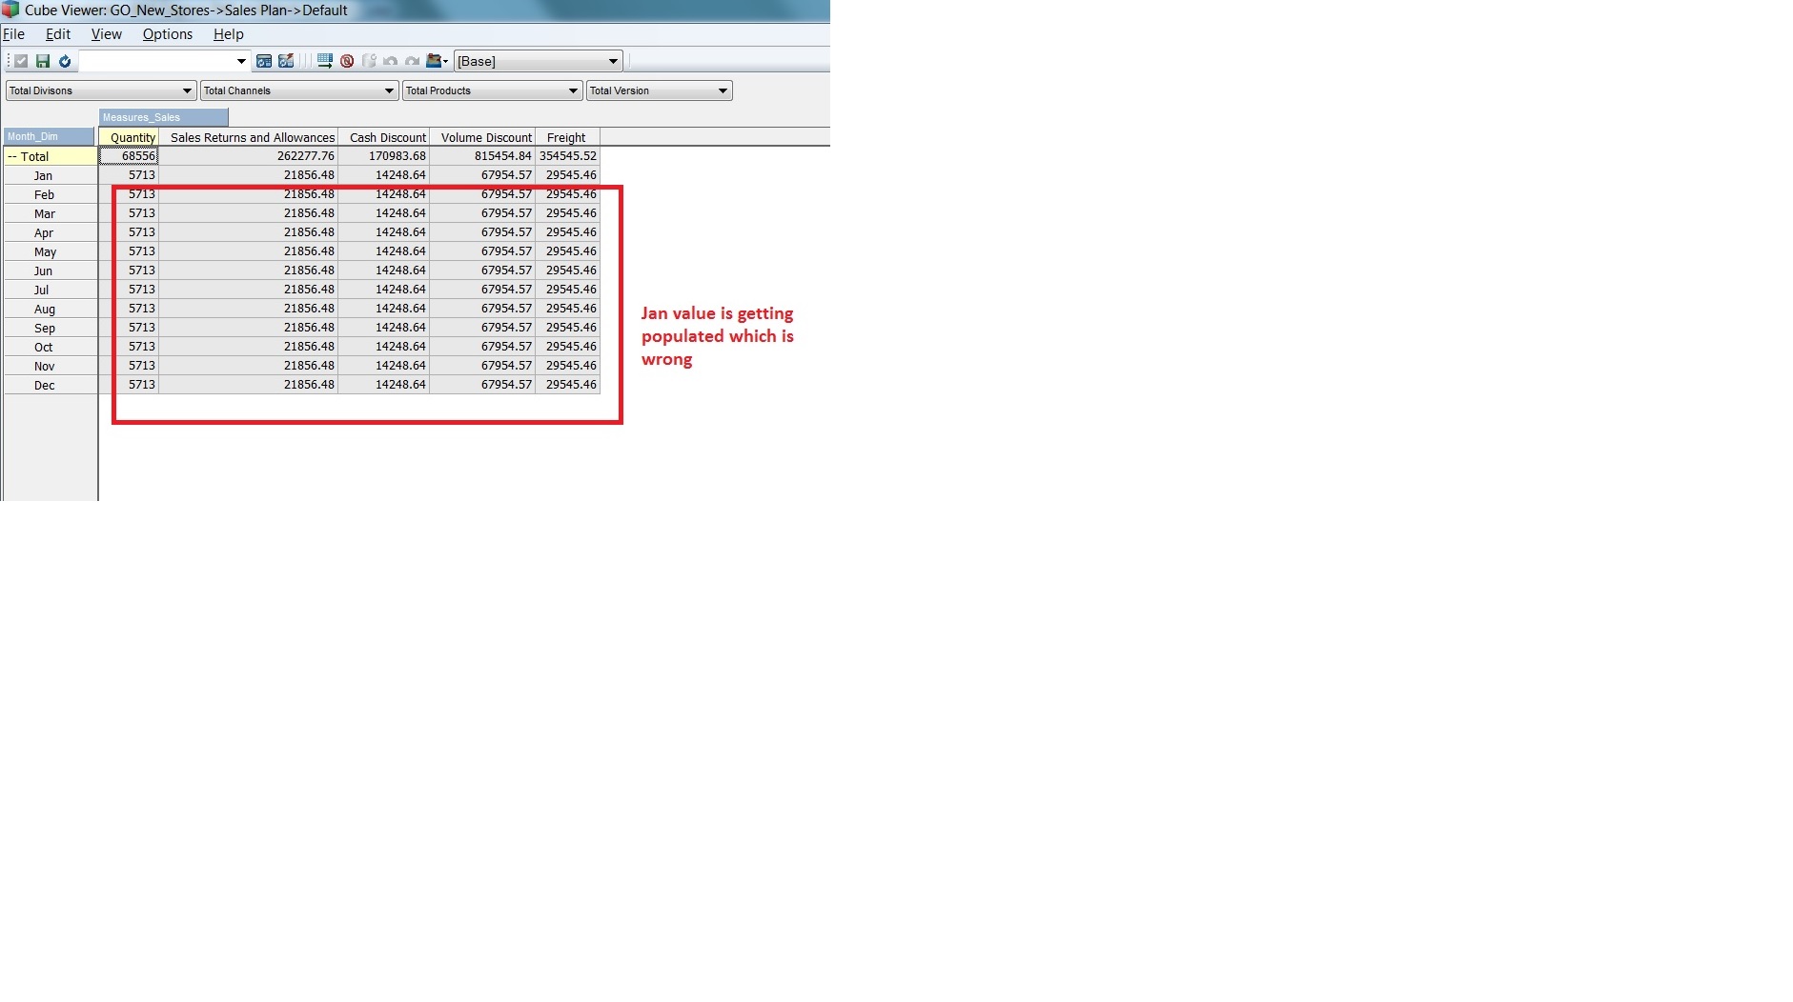
Task: Click the Total Cash Discount cell 170983.68
Action: 384,156
